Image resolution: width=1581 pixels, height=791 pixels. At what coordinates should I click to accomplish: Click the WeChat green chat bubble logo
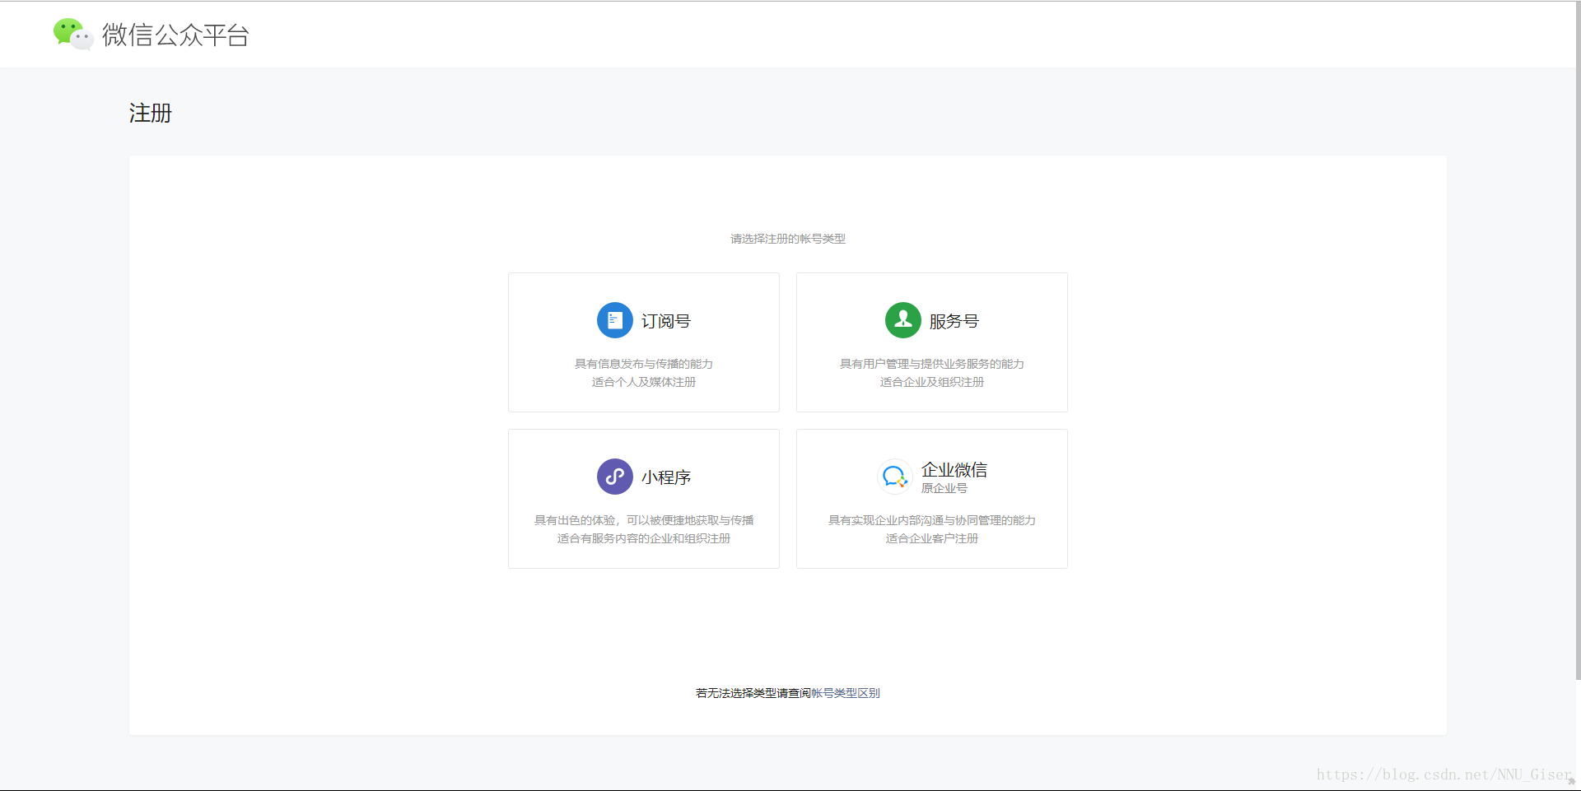pyautogui.click(x=73, y=34)
